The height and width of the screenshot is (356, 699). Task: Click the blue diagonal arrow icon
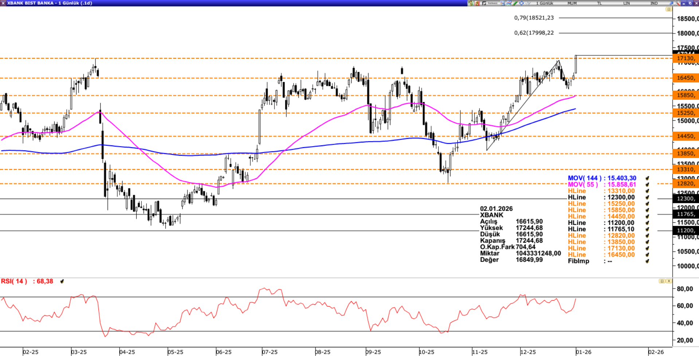[671, 3]
